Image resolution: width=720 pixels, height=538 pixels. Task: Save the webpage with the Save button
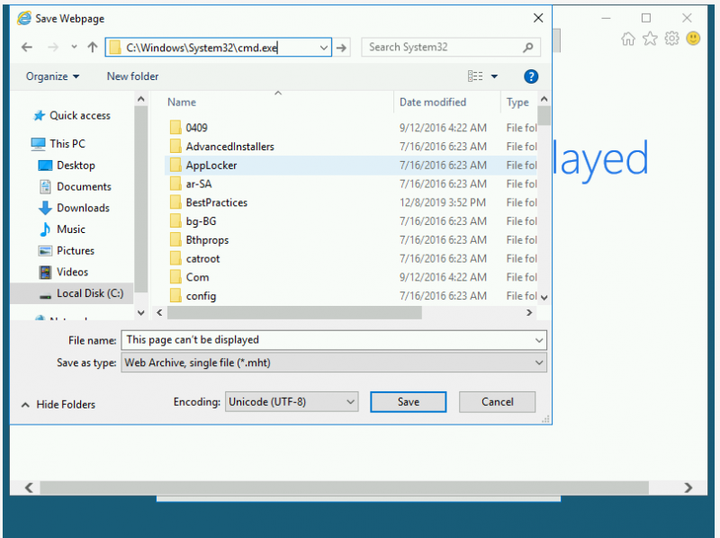coord(408,402)
